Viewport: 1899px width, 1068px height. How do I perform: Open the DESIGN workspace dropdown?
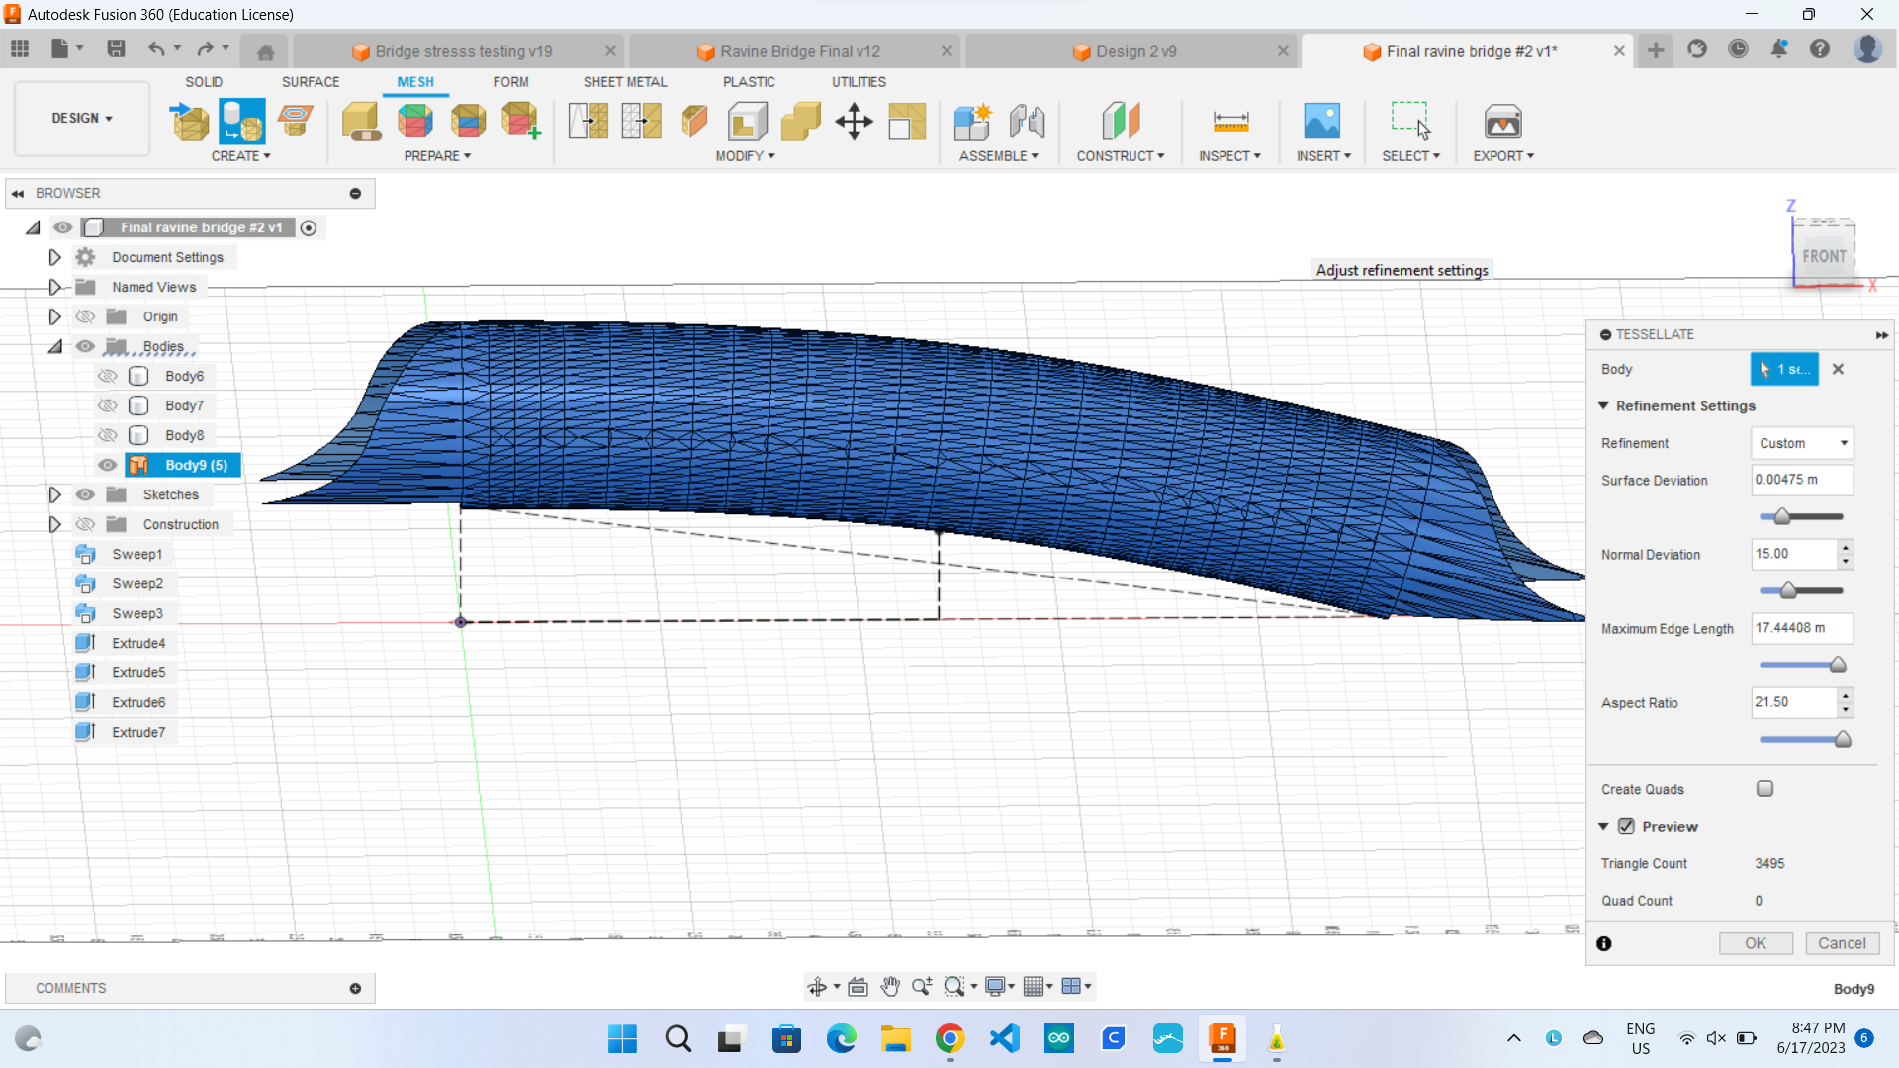[82, 118]
